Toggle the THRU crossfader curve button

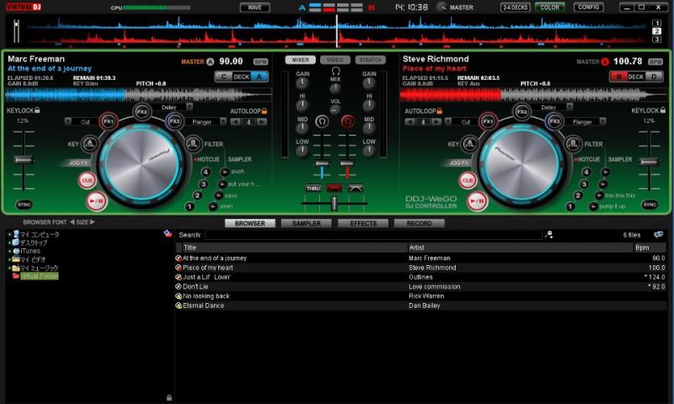tap(313, 189)
